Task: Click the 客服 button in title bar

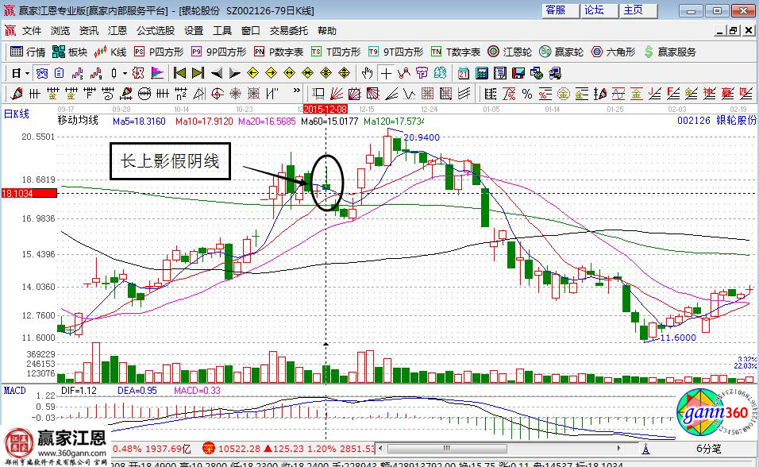Action: pos(555,10)
